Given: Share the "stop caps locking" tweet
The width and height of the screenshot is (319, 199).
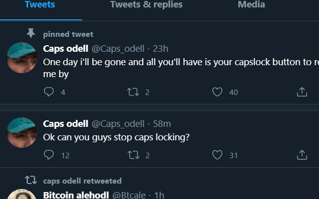Looking at the screenshot, I should pos(302,155).
